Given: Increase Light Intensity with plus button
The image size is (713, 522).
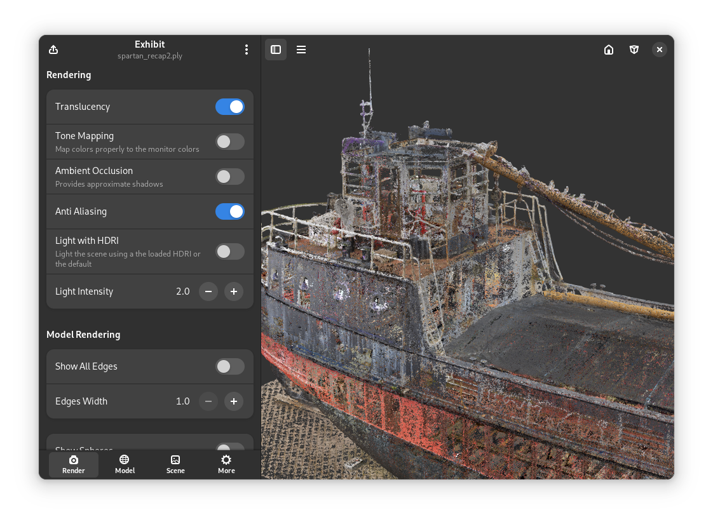Looking at the screenshot, I should coord(234,291).
